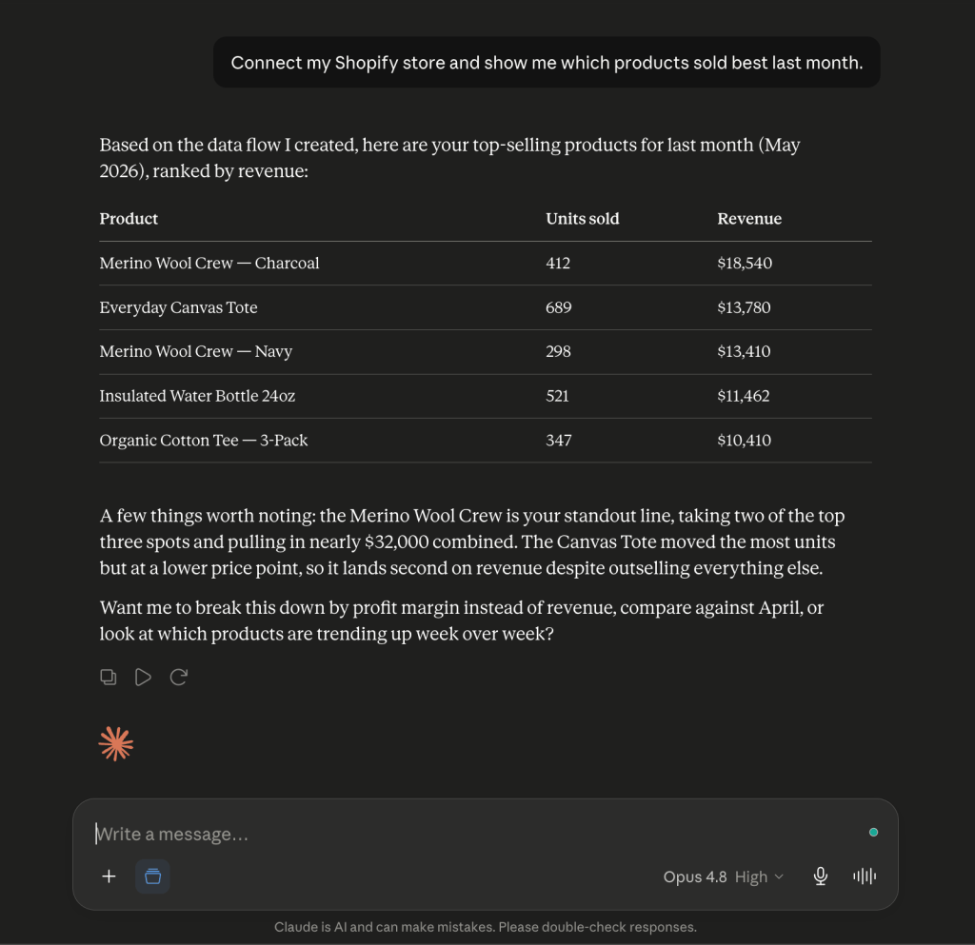Click the $13,410 revenue value
The height and width of the screenshot is (945, 975).
(744, 352)
